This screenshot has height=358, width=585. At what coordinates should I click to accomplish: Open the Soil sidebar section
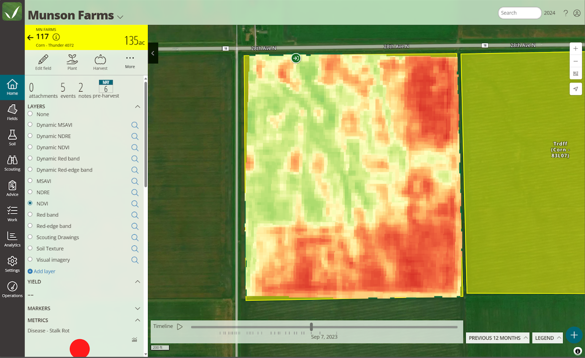12,138
